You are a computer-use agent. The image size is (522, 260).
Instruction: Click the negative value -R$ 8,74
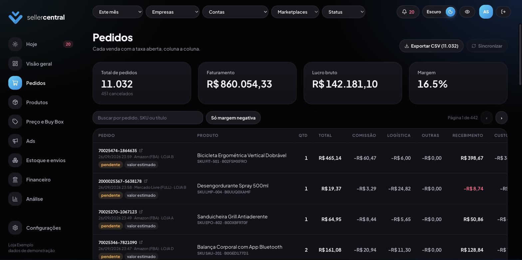point(473,189)
